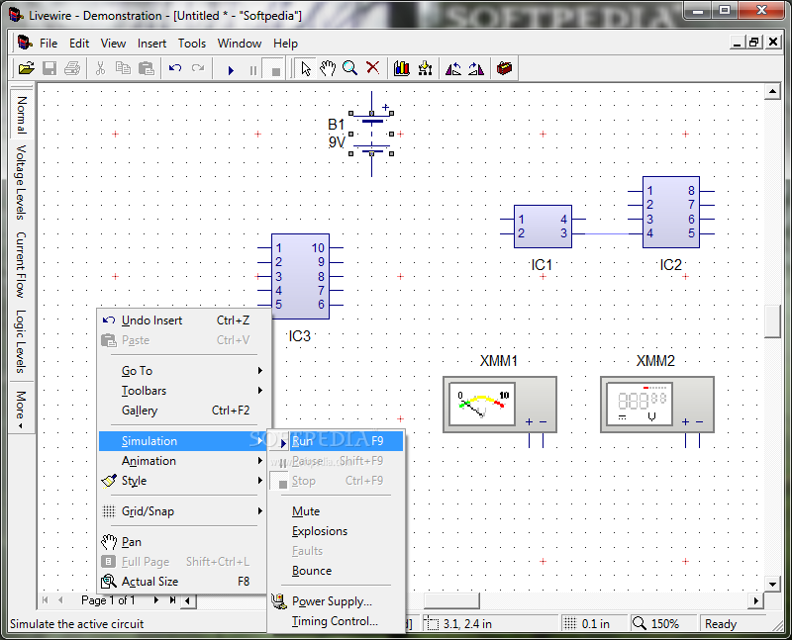
Task: Click the red X Delete tool icon
Action: click(373, 68)
